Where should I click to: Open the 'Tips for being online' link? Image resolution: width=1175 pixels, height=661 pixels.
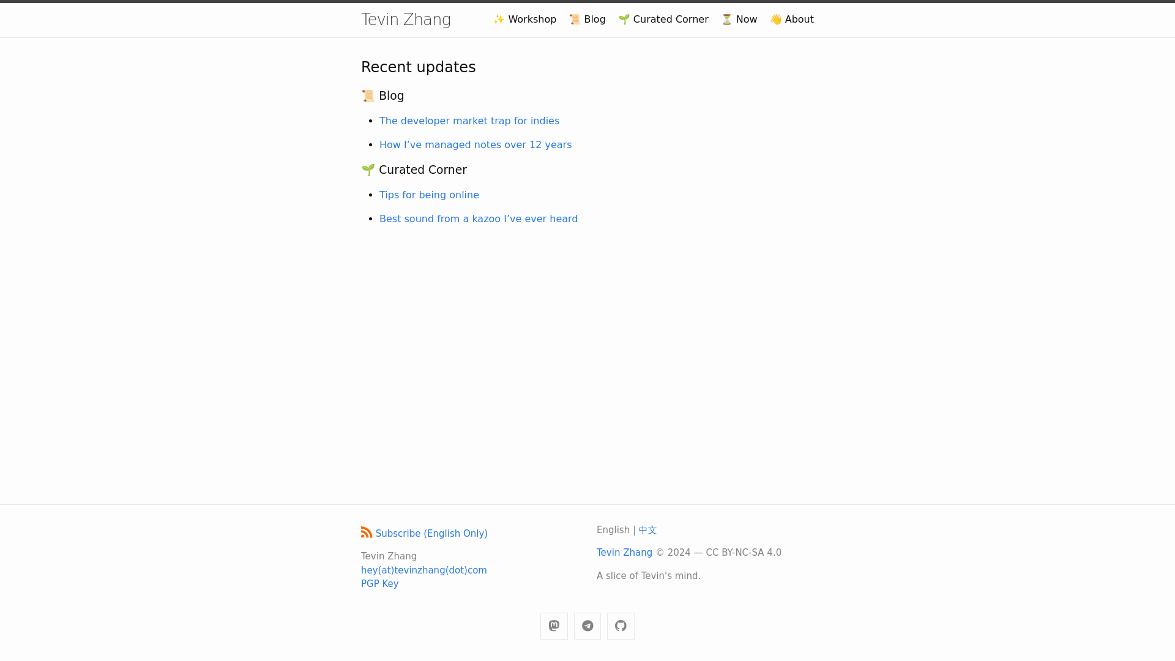[x=429, y=195]
